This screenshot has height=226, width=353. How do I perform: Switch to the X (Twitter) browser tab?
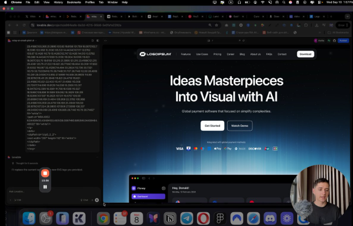pos(33,17)
